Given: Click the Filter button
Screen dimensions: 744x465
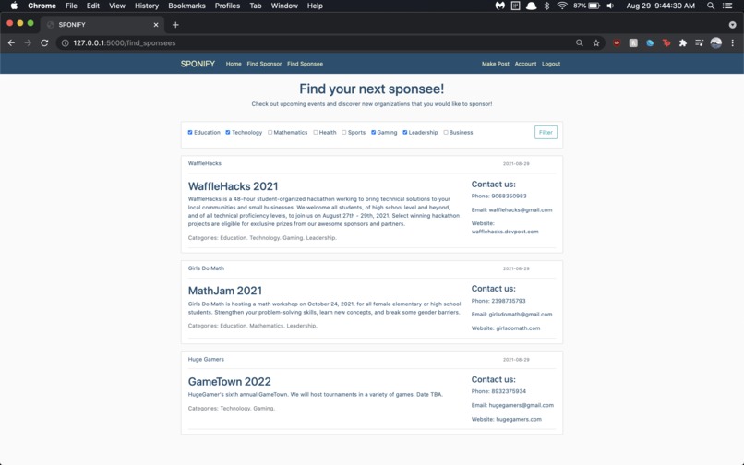Looking at the screenshot, I should [546, 132].
